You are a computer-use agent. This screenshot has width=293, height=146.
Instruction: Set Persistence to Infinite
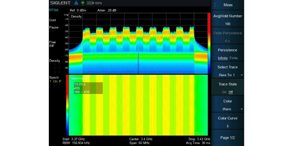coord(223,58)
